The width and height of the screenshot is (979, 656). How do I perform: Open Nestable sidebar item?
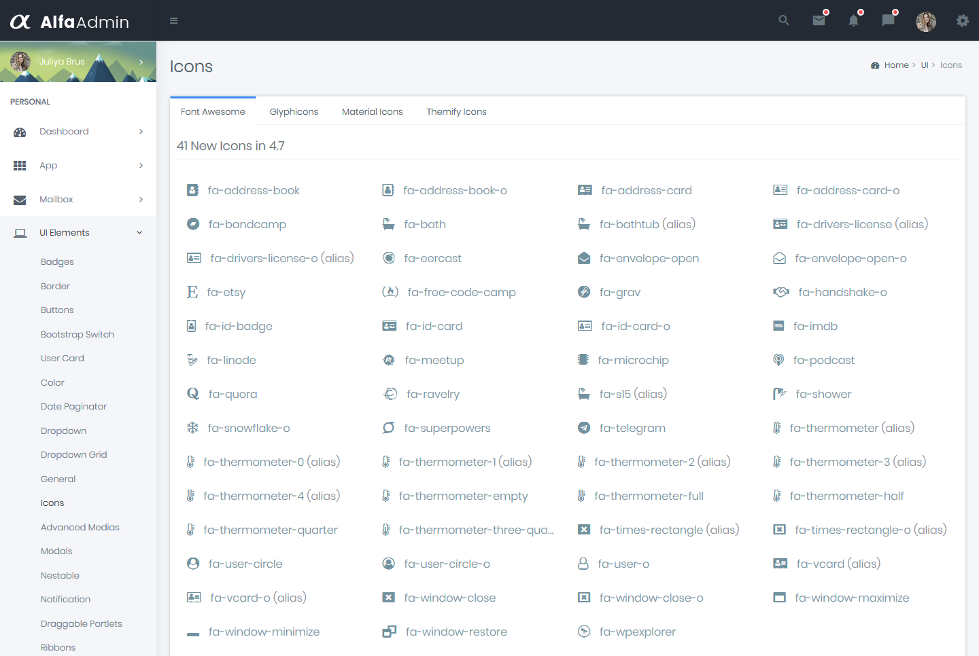60,575
